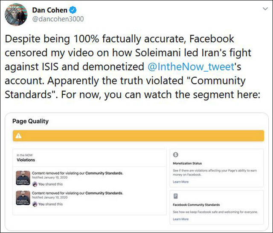Click the Monetization Status title
The height and width of the screenshot is (233, 273).
pos(187,163)
